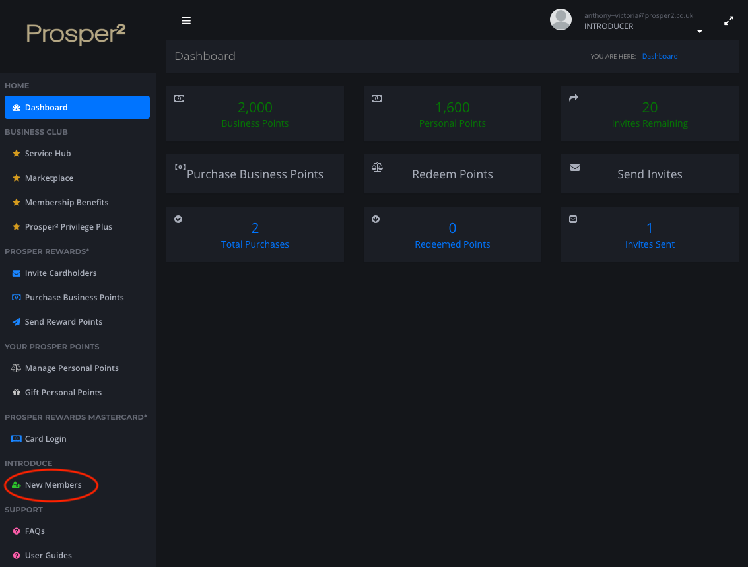Click the money icon on Business Points card
The image size is (748, 567).
(180, 98)
